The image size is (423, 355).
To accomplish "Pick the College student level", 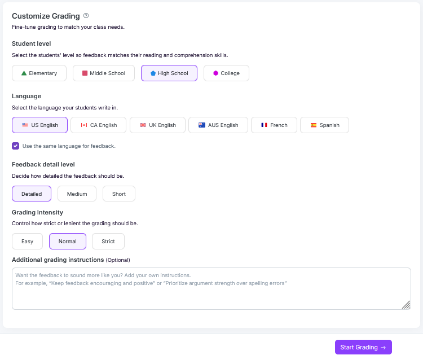I will click(x=226, y=73).
